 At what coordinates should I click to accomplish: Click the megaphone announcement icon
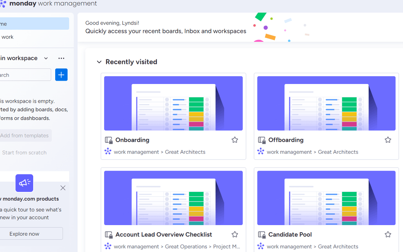coord(24,183)
